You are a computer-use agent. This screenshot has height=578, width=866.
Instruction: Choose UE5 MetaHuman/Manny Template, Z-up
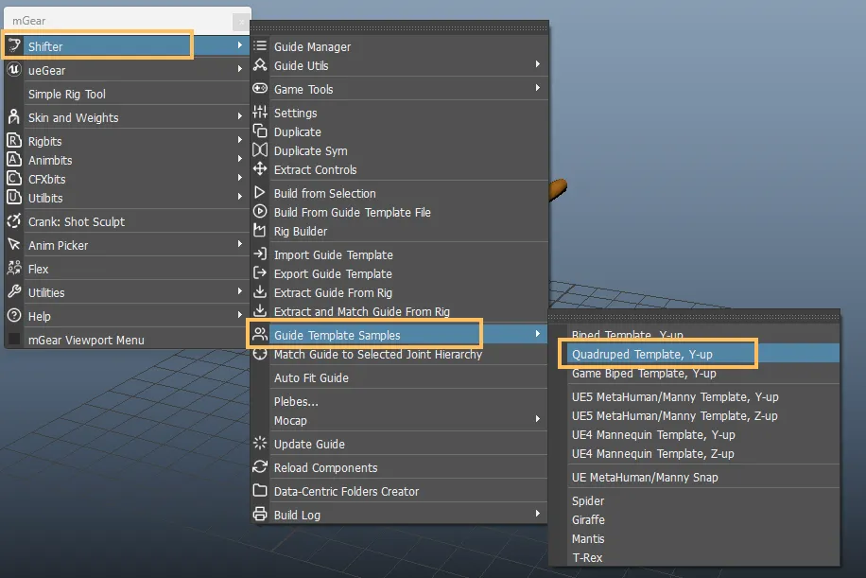674,415
